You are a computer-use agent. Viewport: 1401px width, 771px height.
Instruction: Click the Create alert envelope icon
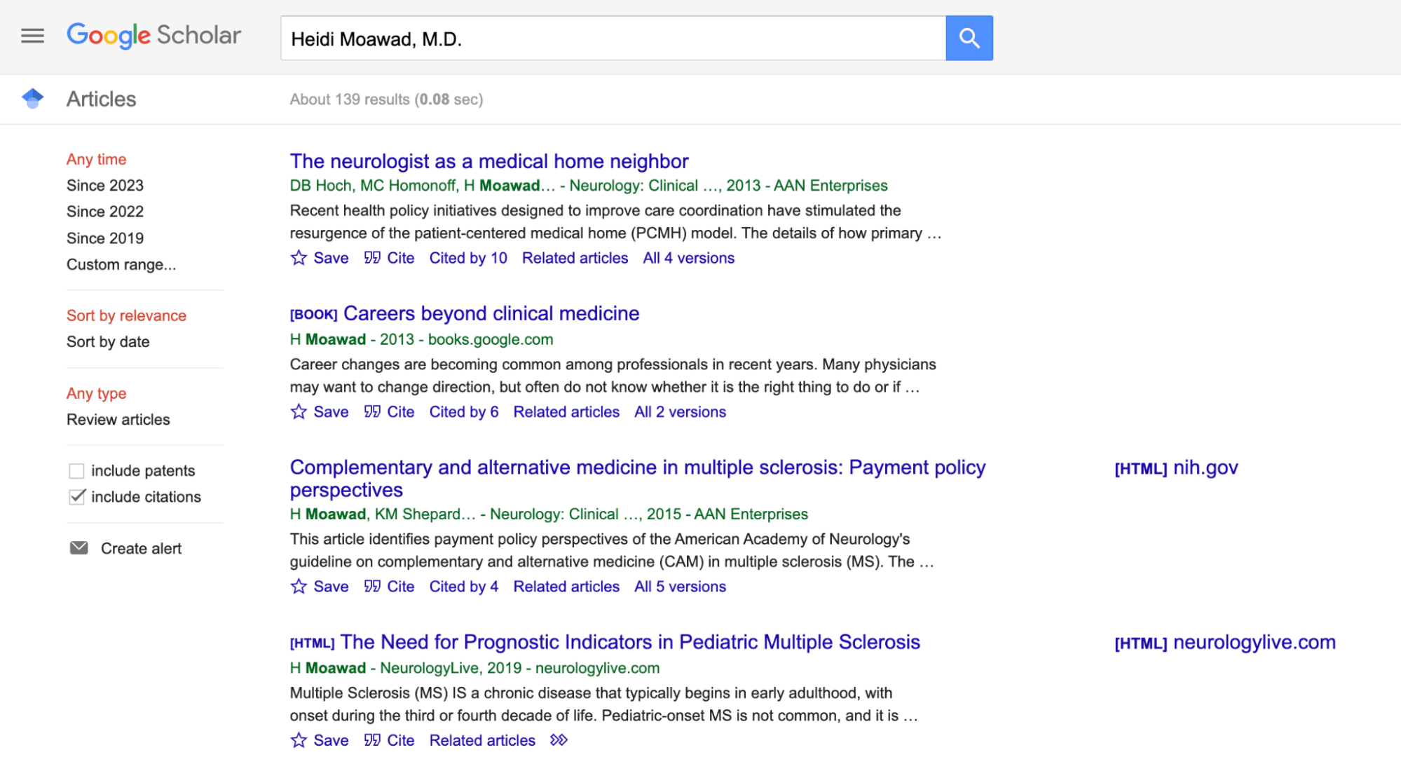(80, 547)
